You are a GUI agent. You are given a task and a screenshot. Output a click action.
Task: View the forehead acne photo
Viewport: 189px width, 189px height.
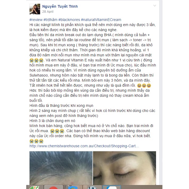[61, 168]
